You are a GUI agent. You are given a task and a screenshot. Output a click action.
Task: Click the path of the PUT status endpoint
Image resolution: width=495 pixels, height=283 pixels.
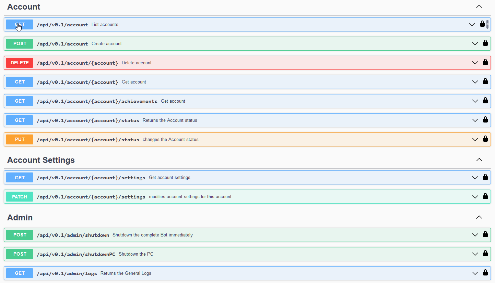(88, 140)
